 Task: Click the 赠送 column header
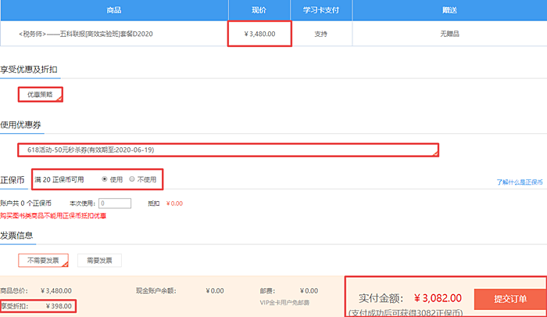point(449,10)
